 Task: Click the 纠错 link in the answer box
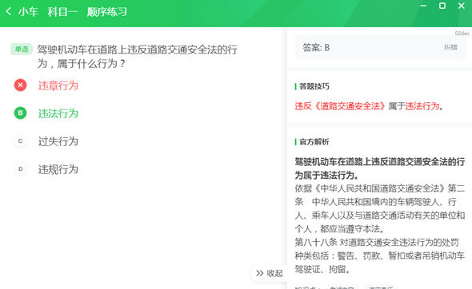(x=450, y=47)
